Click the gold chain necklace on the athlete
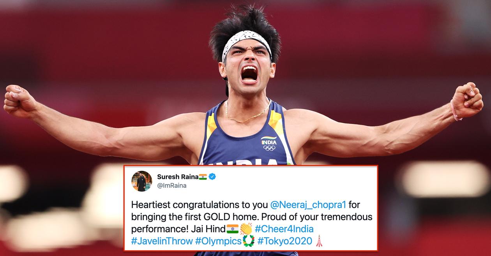The height and width of the screenshot is (256, 491). tap(248, 113)
